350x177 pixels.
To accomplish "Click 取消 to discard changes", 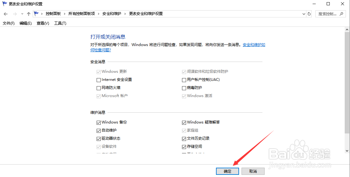I will pyautogui.click(x=253, y=171).
